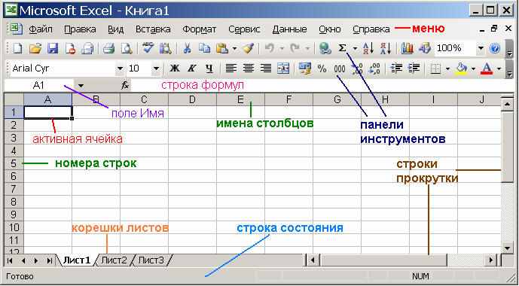Toggle Bold formatting (Ж)
Viewport: 519px width, 286px height.
(x=175, y=68)
